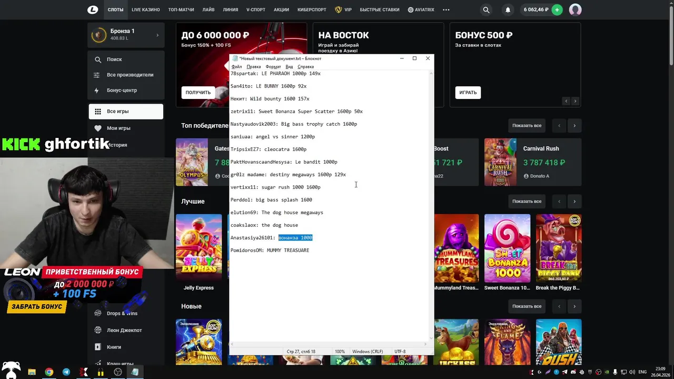Image resolution: width=674 pixels, height=379 pixels.
Task: Click the ЗАБРАТЬ БОНУС overlay button
Action: pyautogui.click(x=37, y=306)
